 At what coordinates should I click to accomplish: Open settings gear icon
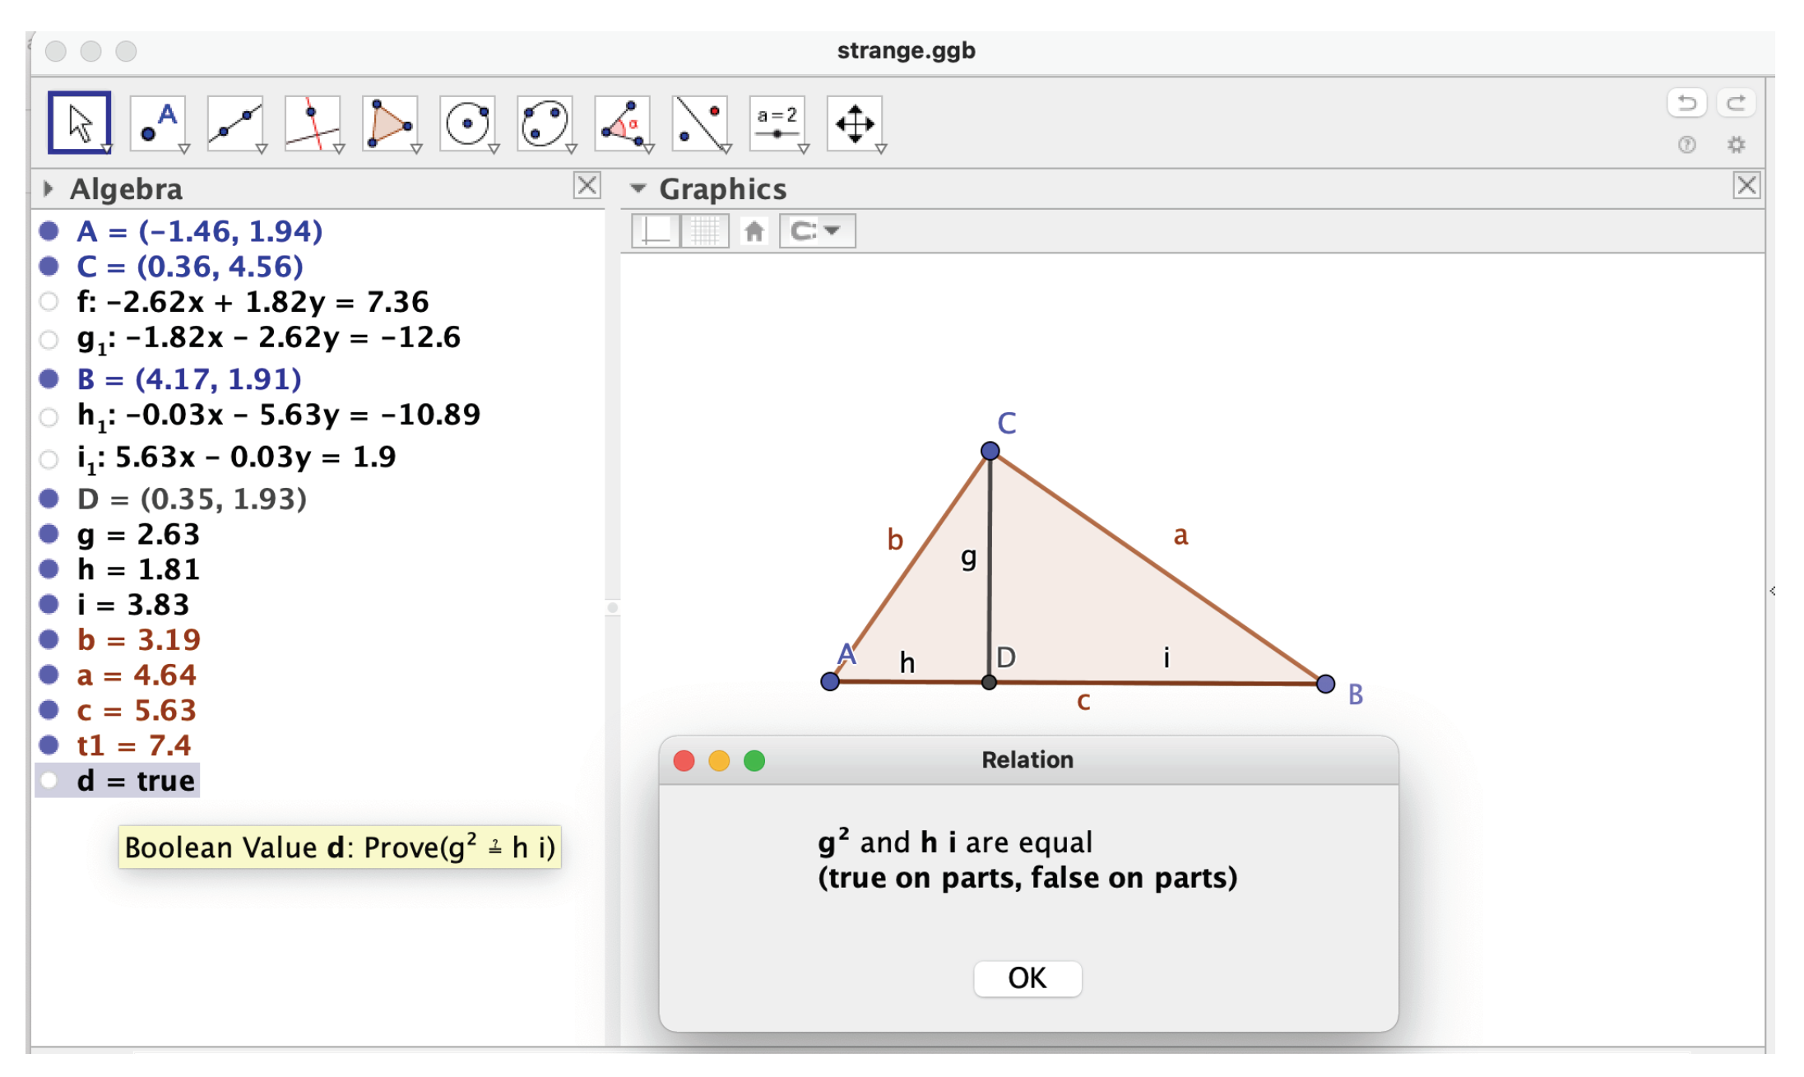point(1737,145)
